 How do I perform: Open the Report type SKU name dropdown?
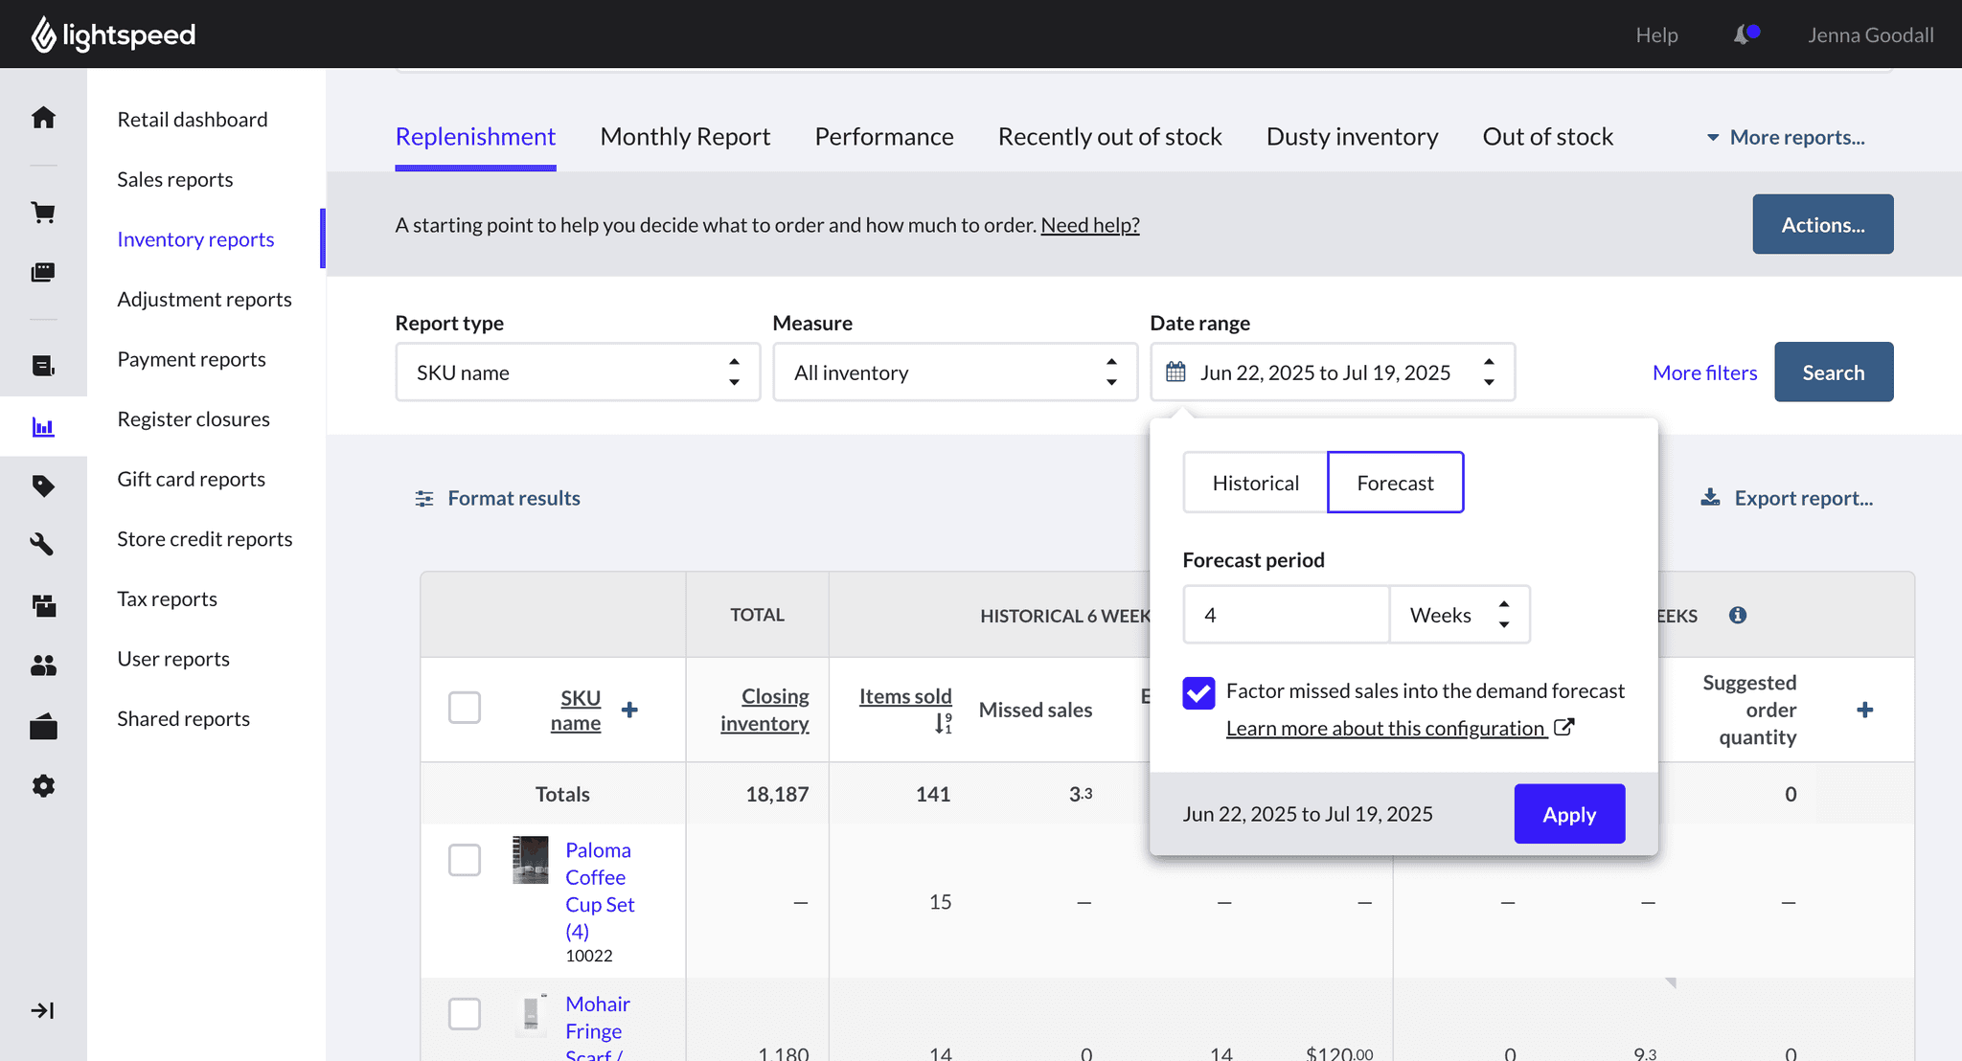tap(578, 372)
